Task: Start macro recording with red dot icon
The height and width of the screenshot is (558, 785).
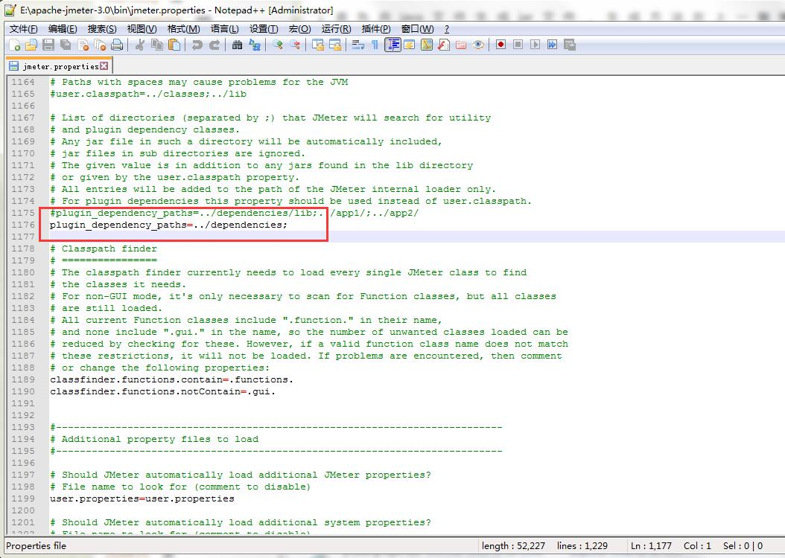Action: pyautogui.click(x=500, y=45)
